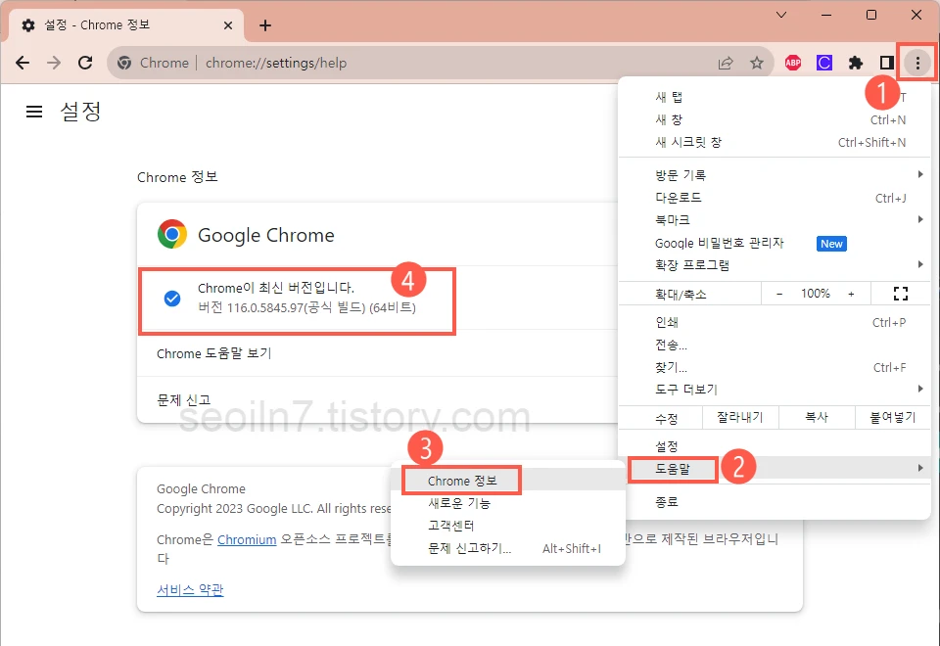Select 전송... menu item
The image size is (940, 646).
pos(774,345)
